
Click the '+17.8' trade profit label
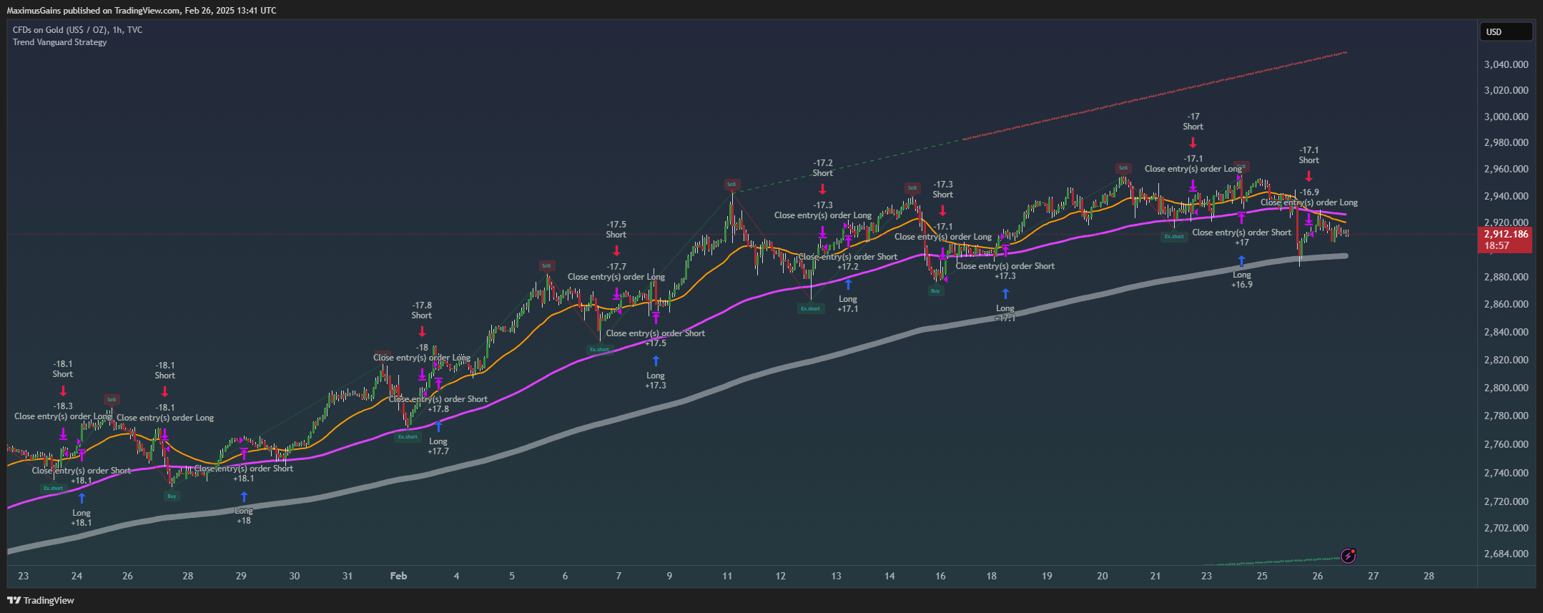(x=438, y=409)
